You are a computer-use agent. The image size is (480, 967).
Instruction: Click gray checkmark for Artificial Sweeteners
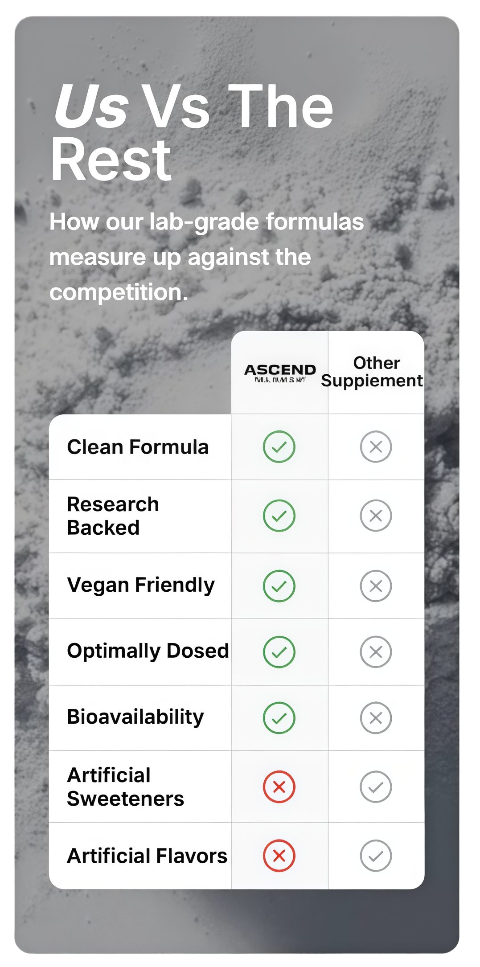(376, 787)
